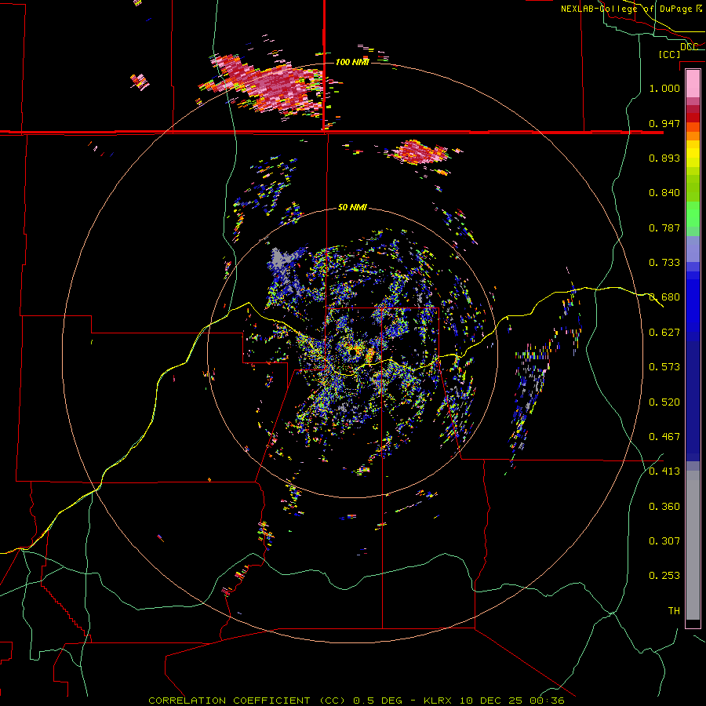Click the 0.627 color scale label
The width and height of the screenshot is (706, 706).
pyautogui.click(x=664, y=333)
